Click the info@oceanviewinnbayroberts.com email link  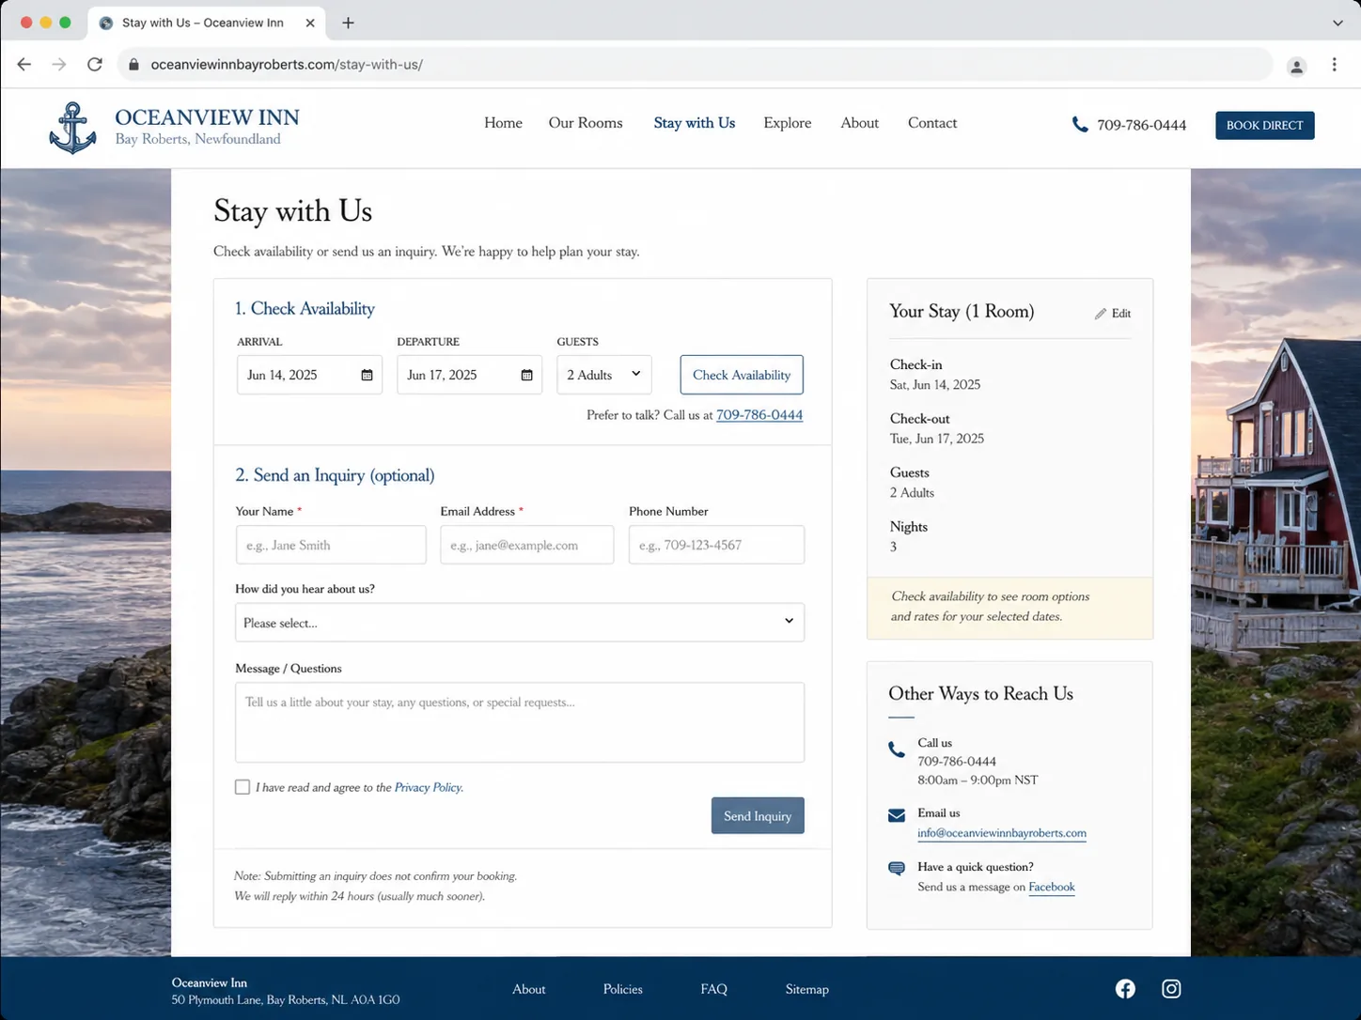(1002, 833)
